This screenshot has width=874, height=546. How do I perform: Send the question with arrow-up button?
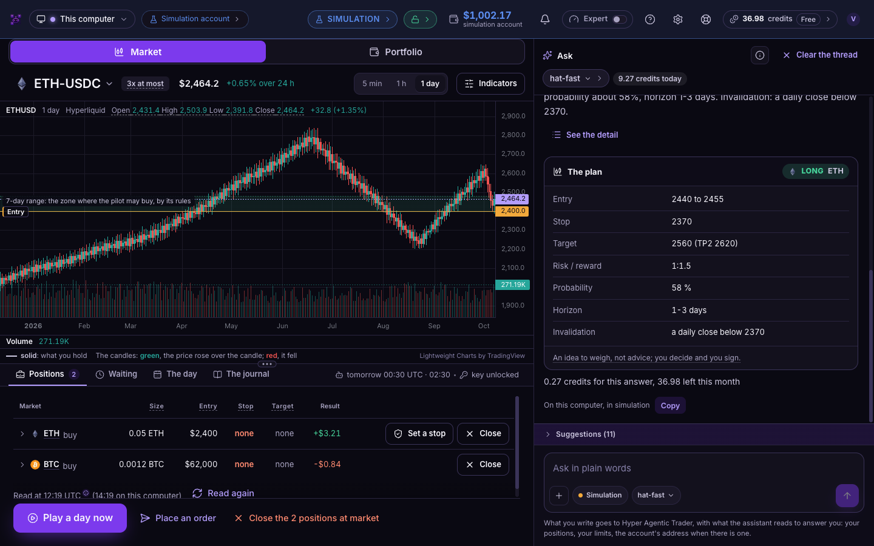pos(847,496)
